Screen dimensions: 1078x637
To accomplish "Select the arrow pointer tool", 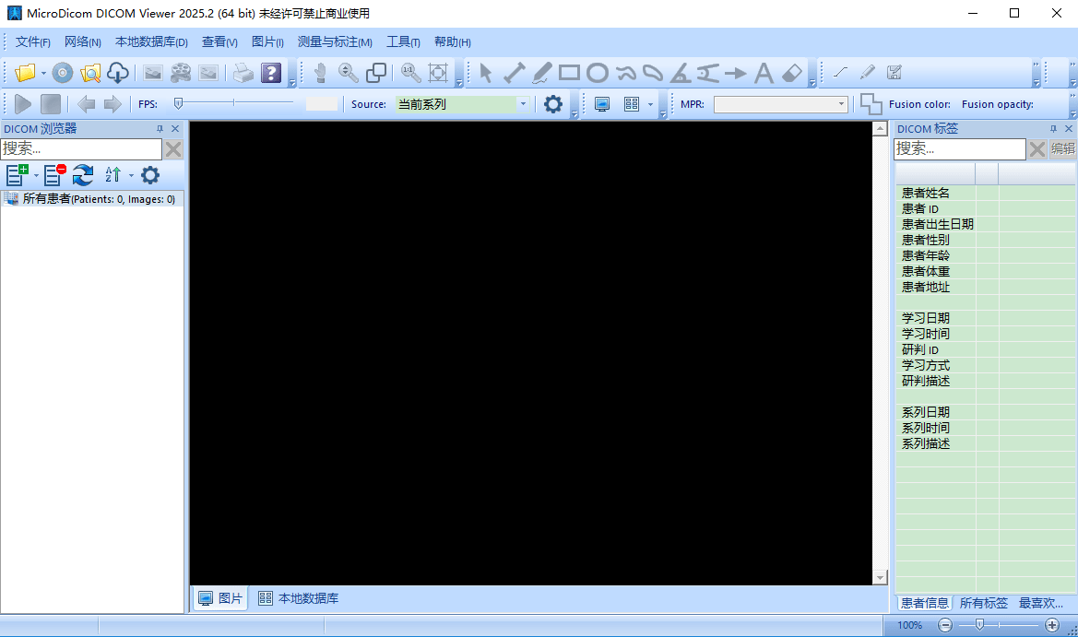I will [x=485, y=73].
